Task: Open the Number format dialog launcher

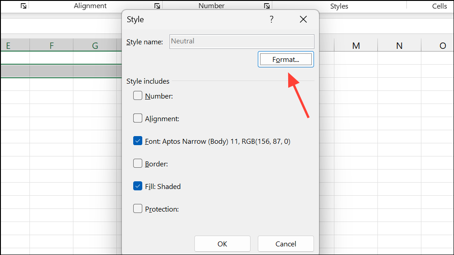Action: (267, 6)
